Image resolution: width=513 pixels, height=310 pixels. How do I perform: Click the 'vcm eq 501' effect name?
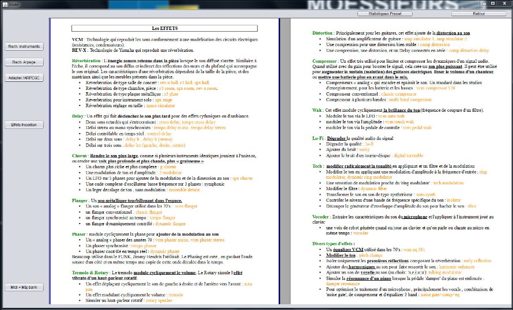(414, 250)
